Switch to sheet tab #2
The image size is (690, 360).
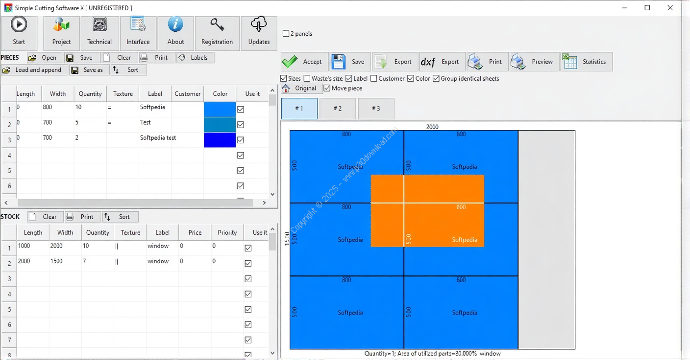338,109
